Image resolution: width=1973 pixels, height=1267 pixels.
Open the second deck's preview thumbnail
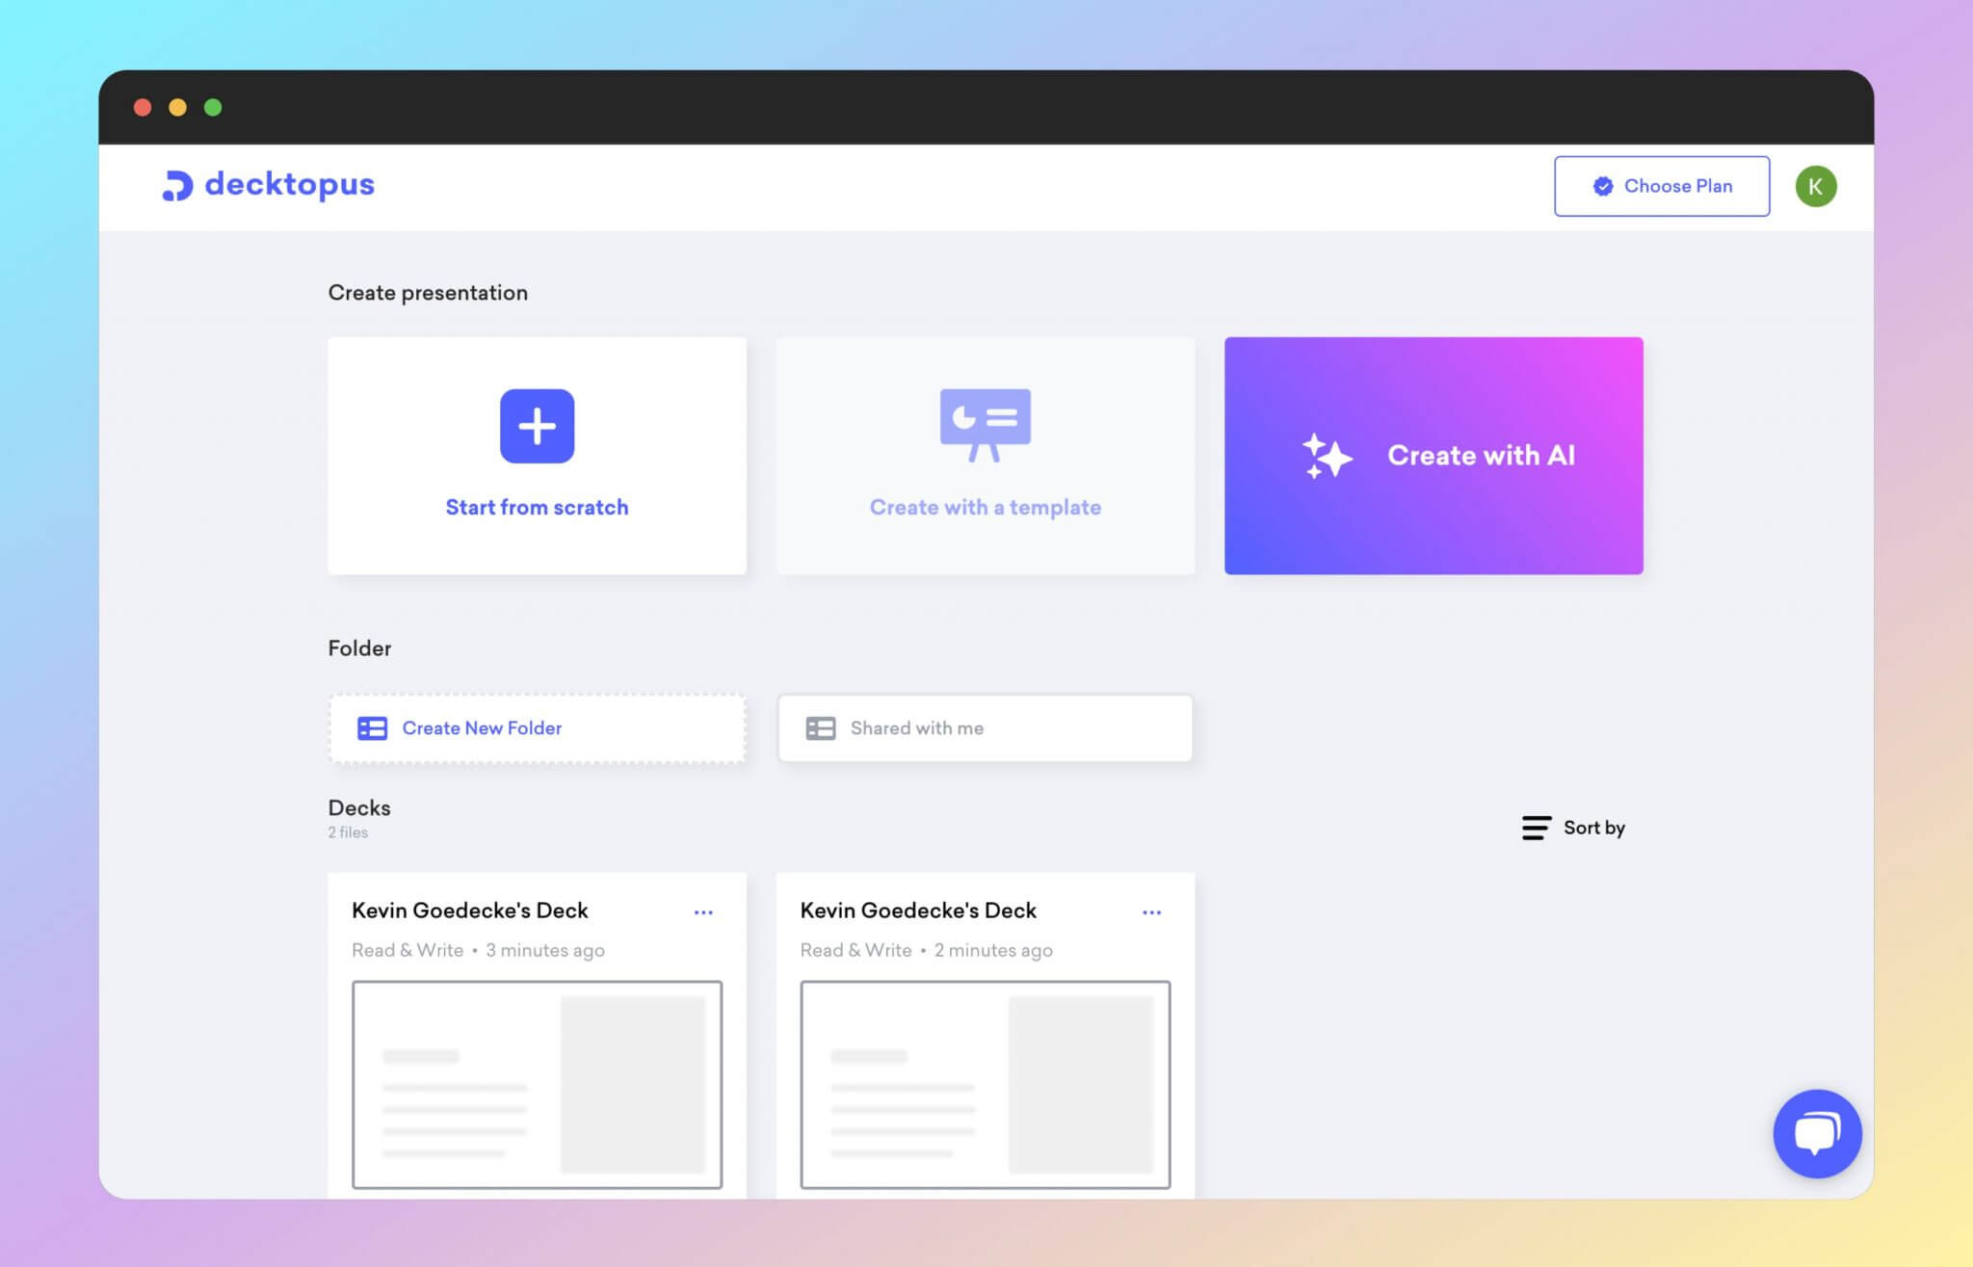pos(985,1084)
